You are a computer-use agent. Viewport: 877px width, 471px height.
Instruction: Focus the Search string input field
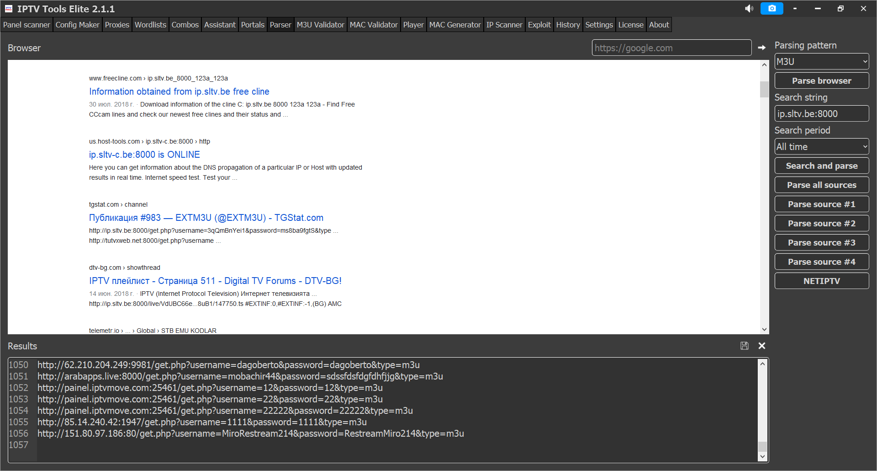[822, 113]
